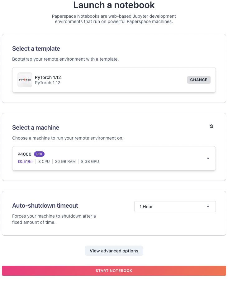
Task: Change the PyTorch 1.12 template
Action: click(x=199, y=80)
